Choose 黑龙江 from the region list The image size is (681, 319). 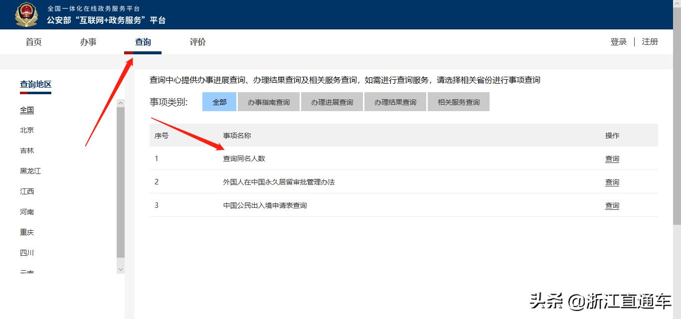pos(30,171)
